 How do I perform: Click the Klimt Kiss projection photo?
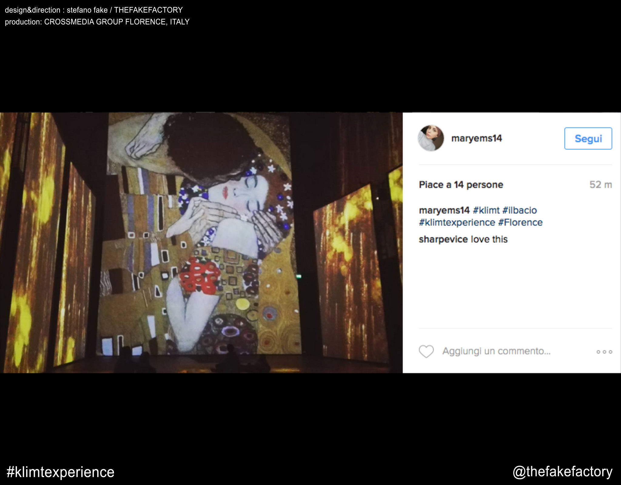pos(201,242)
